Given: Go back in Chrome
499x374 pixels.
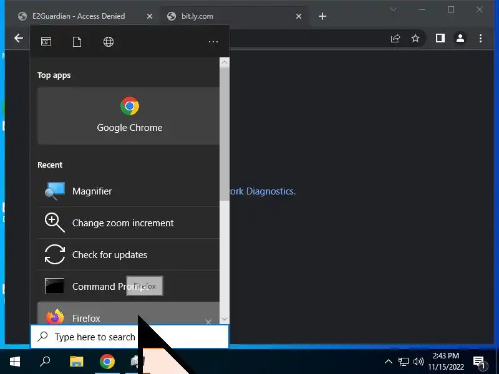Looking at the screenshot, I should [x=19, y=38].
